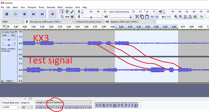The height and width of the screenshot is (112, 209).
Task: Select the Zoom (magnifier) tool in the tools palette
Action: [62, 17]
